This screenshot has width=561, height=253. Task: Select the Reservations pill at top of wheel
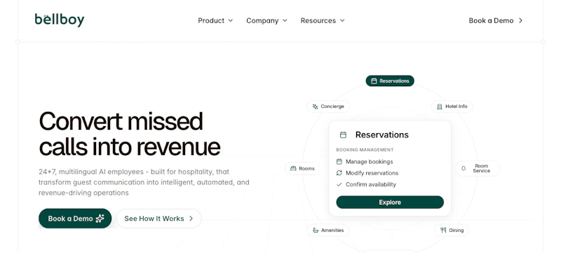point(390,81)
